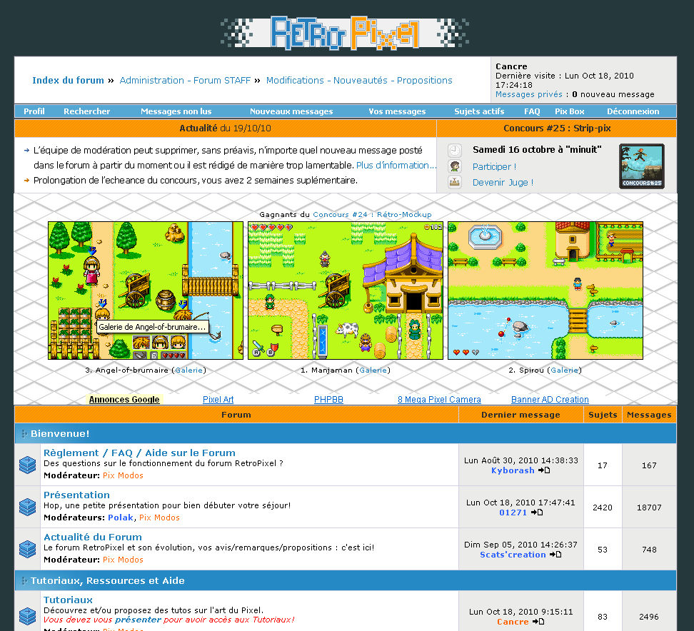Click Concours #25 : Strip-pix header

click(557, 128)
